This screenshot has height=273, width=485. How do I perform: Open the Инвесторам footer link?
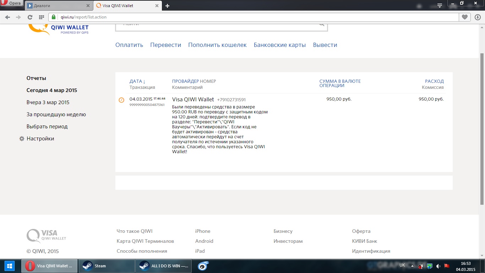tap(288, 241)
